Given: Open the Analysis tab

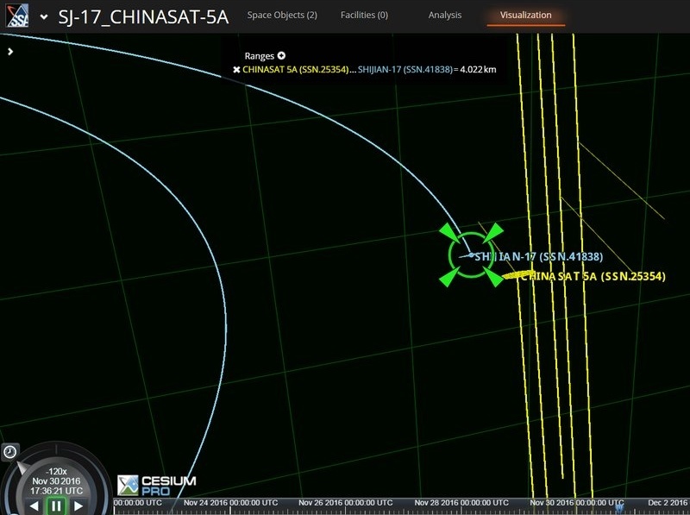Looking at the screenshot, I should (x=445, y=15).
